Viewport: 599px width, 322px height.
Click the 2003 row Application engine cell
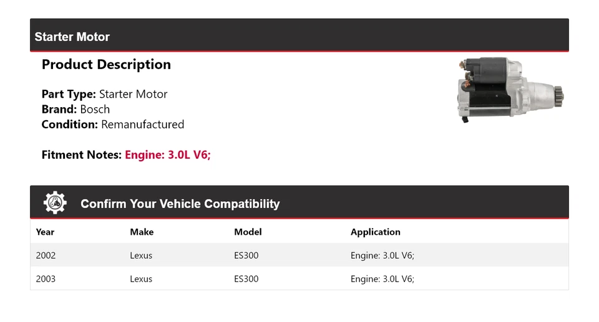click(x=382, y=279)
